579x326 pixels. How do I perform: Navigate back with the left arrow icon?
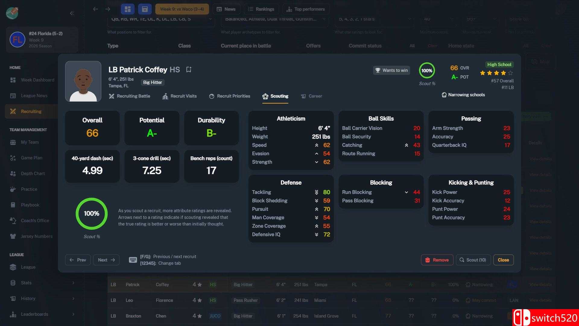96,9
